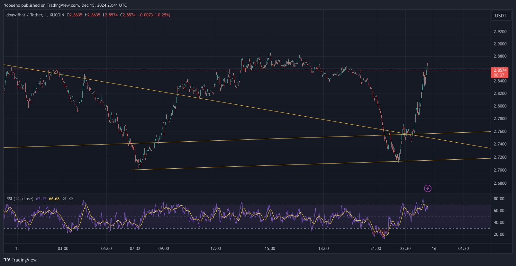
Task: Select the RSI (14, close) indicator label
Action: (x=20, y=199)
